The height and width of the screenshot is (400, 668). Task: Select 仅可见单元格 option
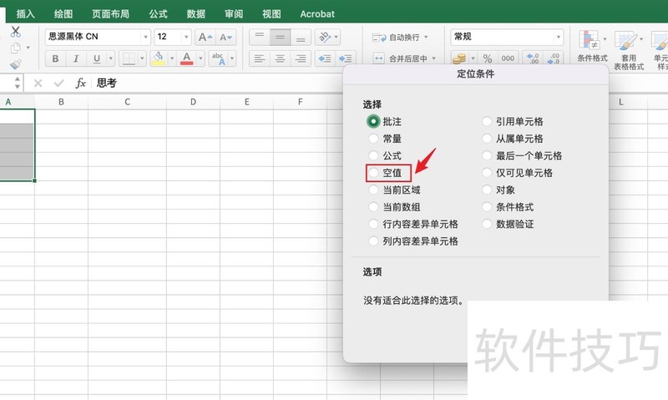(x=488, y=173)
